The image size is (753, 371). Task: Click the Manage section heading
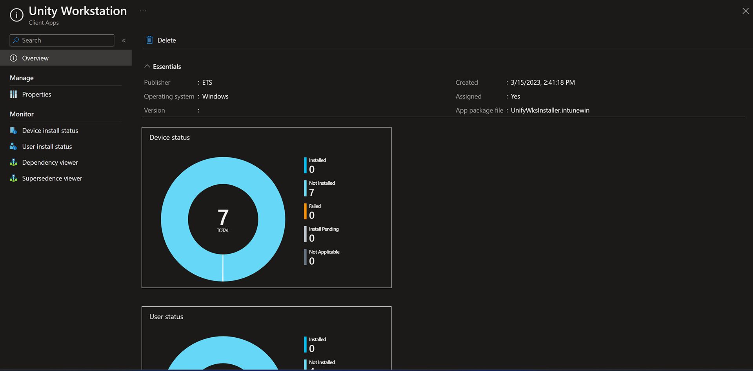tap(22, 78)
